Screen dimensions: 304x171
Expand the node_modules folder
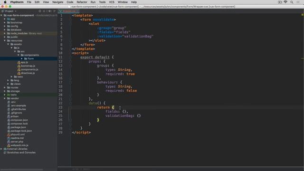(5, 33)
